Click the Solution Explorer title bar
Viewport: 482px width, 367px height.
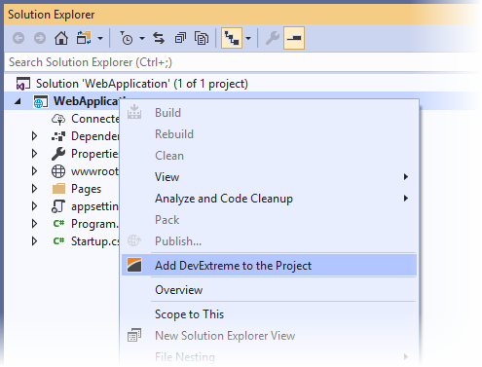pyautogui.click(x=241, y=15)
